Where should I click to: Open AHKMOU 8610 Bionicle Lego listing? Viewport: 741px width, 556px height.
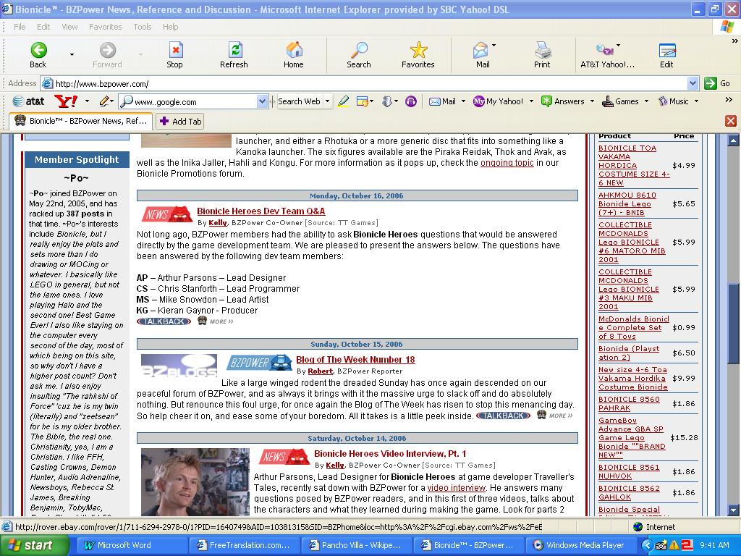point(627,203)
